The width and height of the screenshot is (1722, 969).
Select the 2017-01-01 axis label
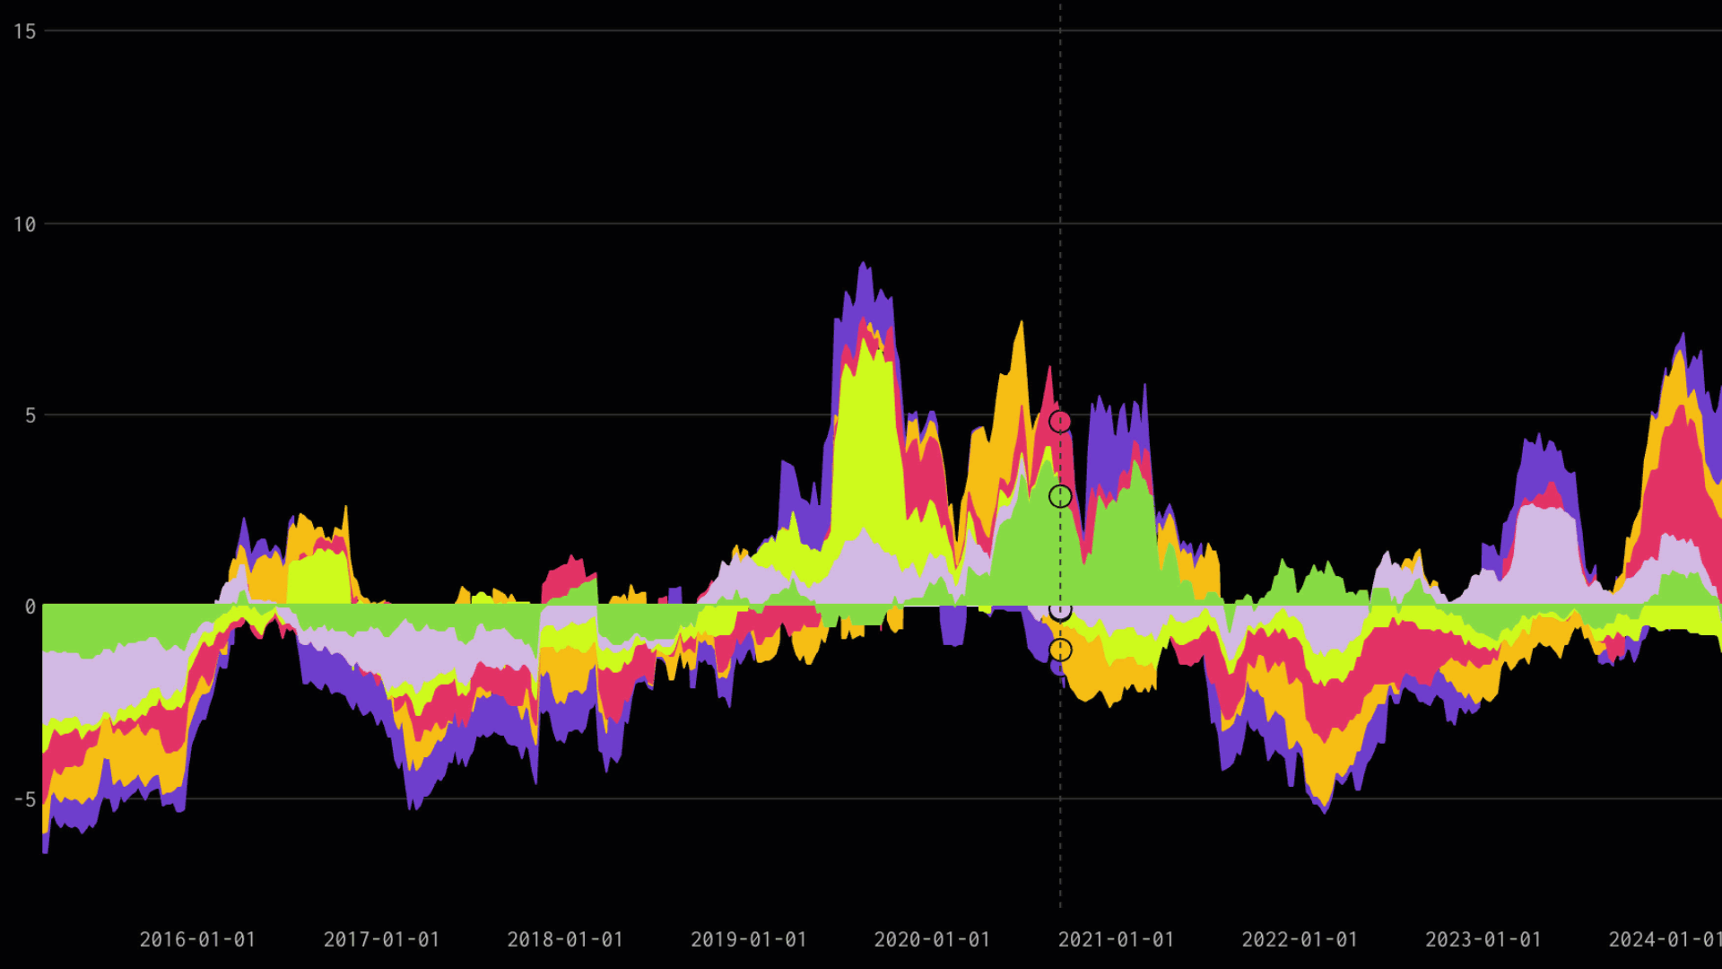coord(383,940)
